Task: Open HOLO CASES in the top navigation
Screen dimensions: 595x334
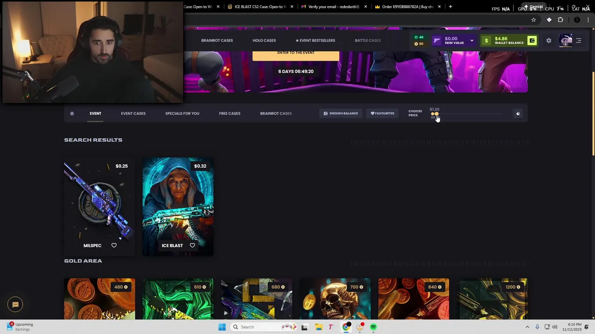Action: (x=264, y=40)
